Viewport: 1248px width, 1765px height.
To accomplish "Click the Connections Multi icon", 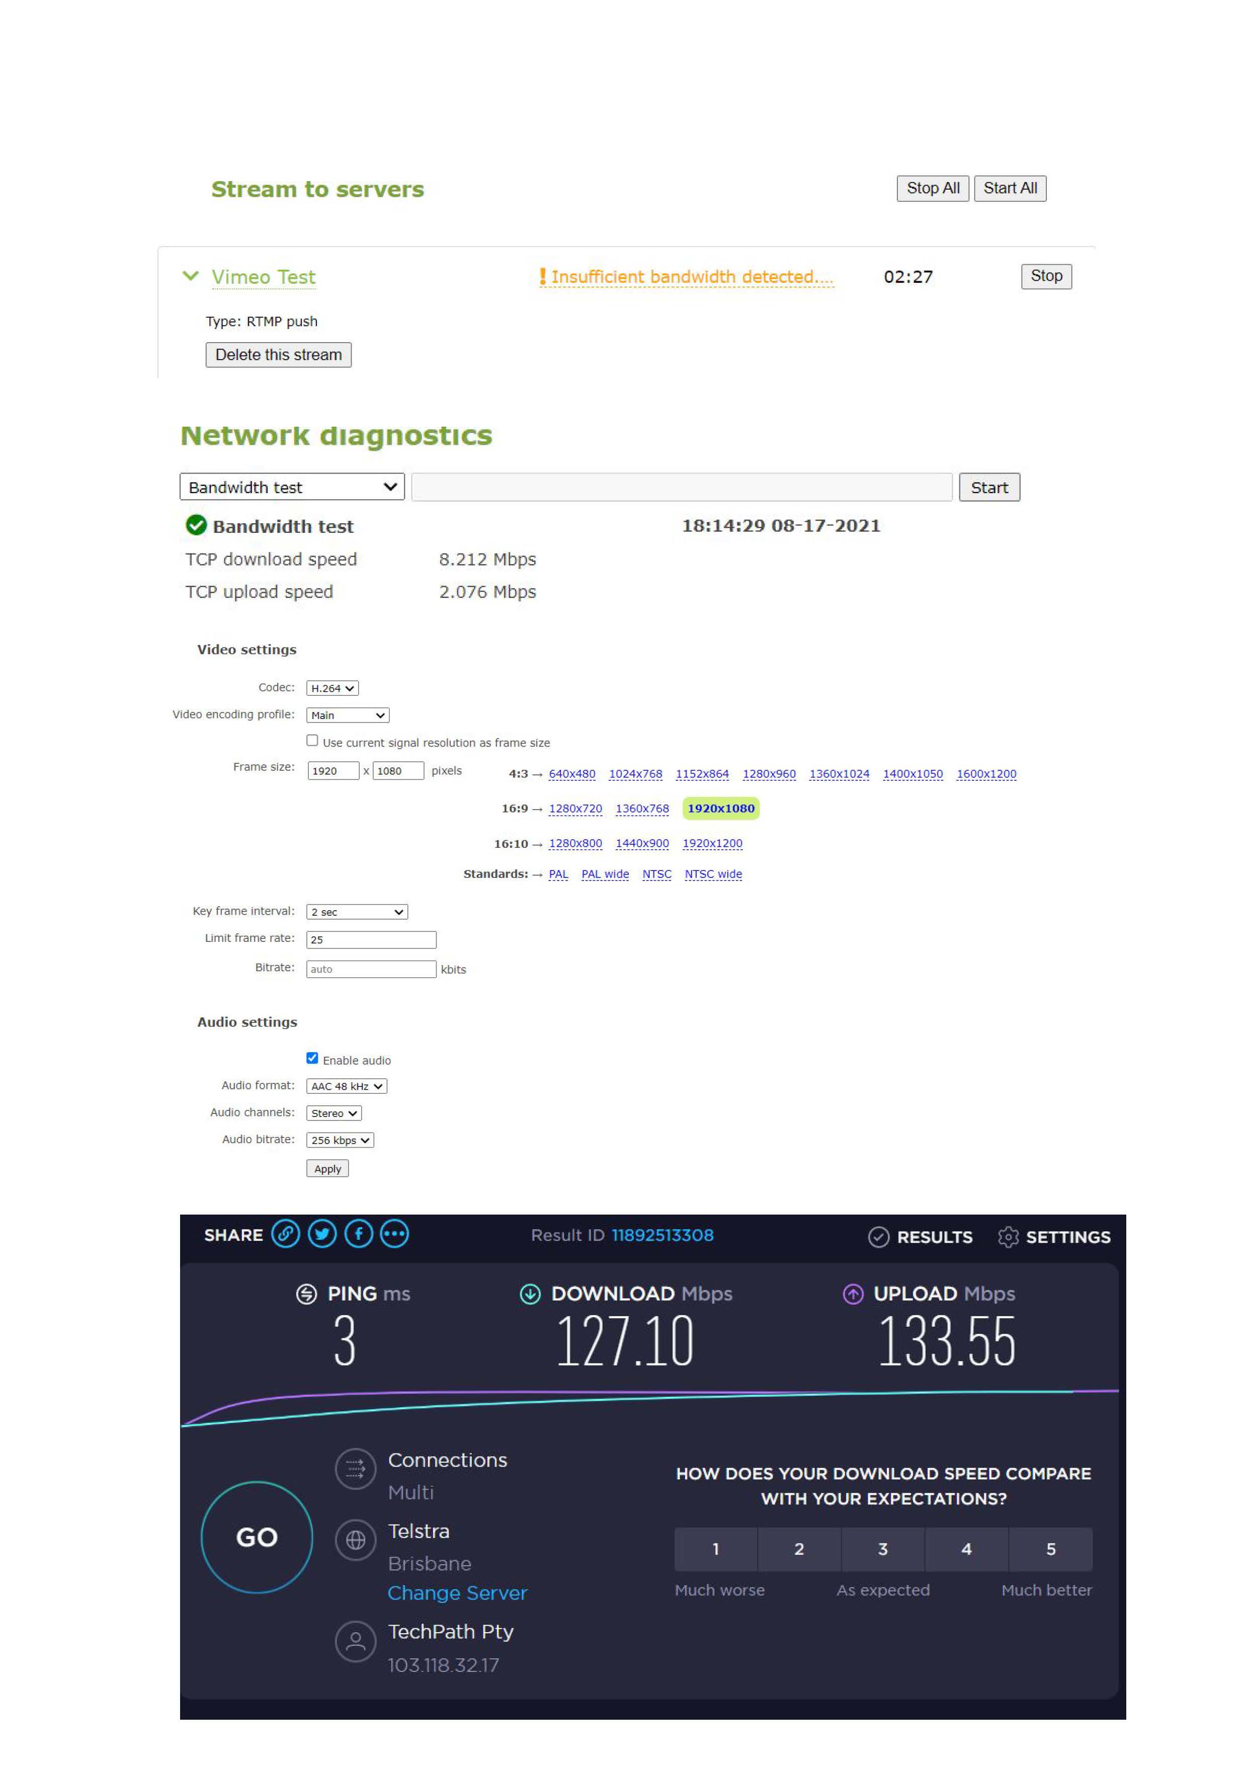I will coord(356,1469).
